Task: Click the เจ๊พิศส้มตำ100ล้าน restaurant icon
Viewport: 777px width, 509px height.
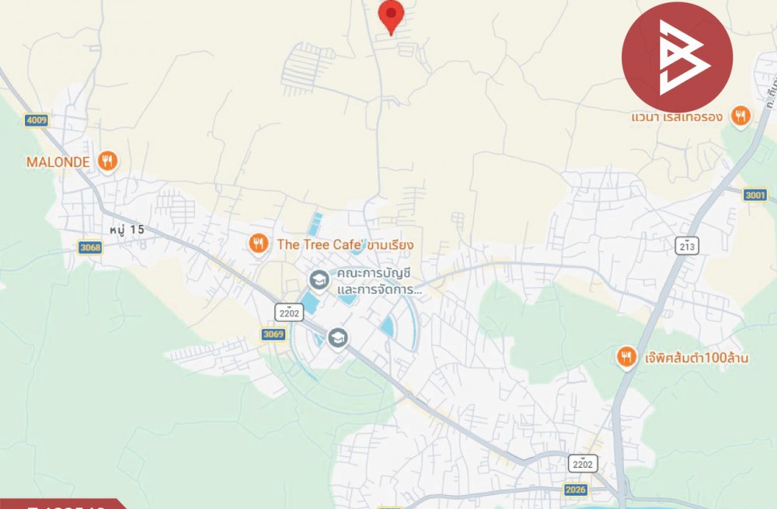Action: click(x=626, y=357)
